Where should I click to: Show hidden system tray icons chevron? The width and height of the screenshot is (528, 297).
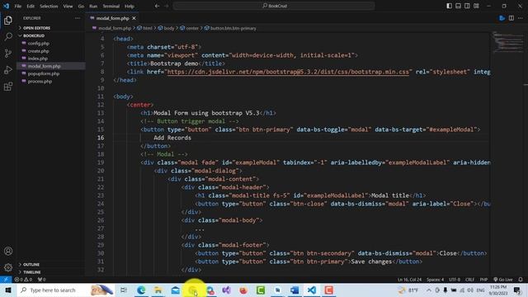click(429, 290)
